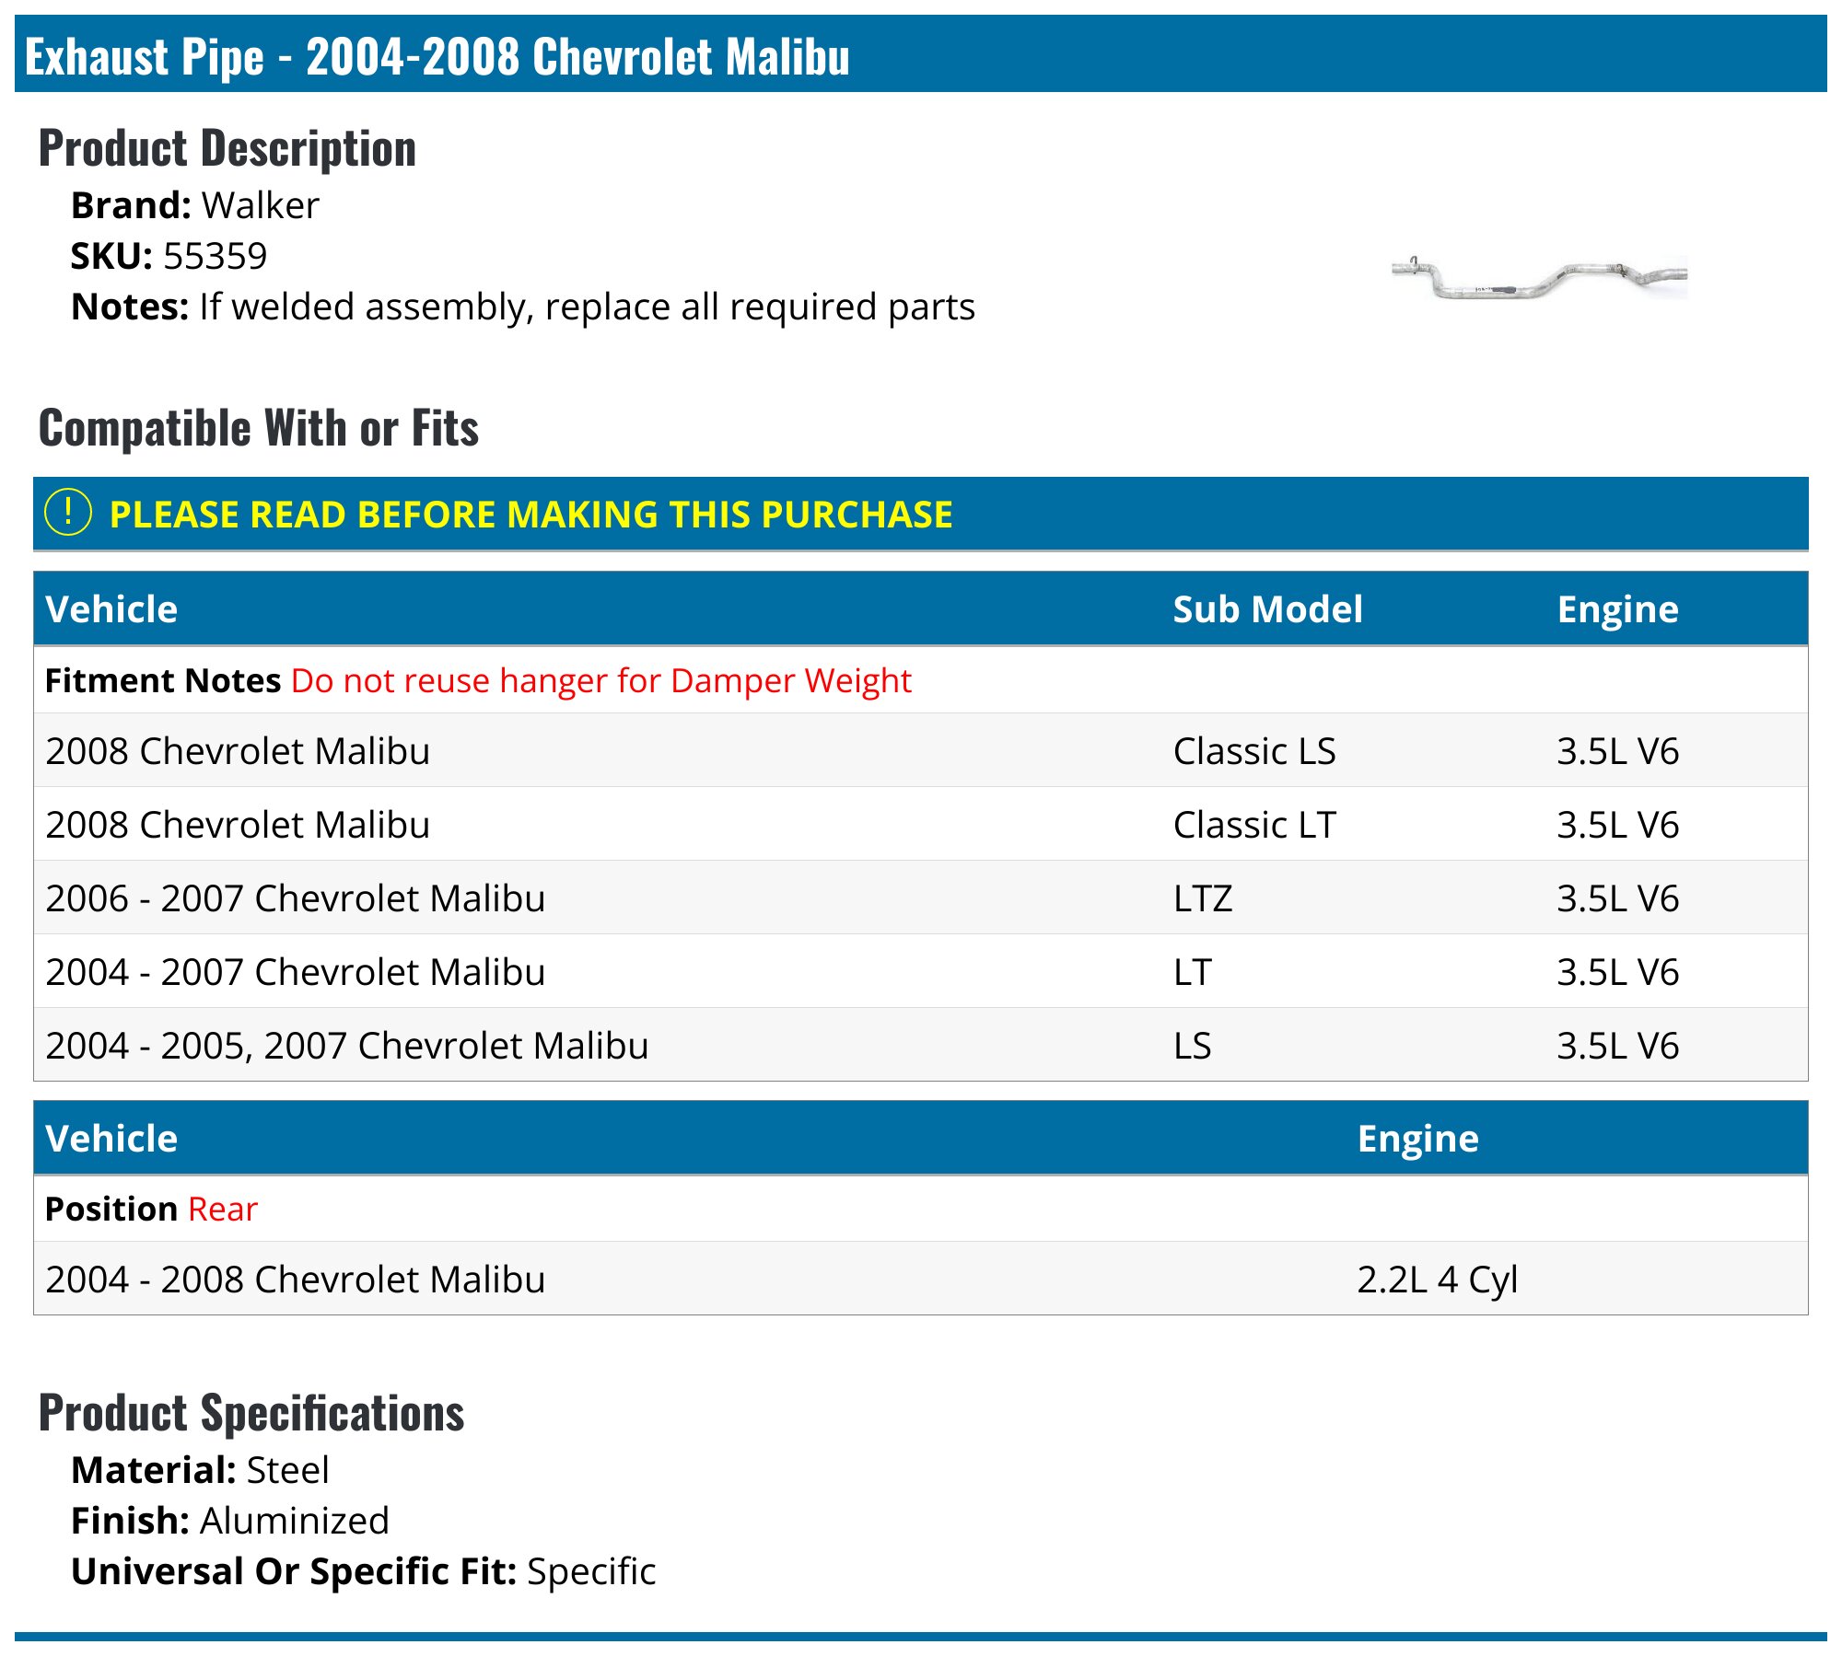
Task: Click the 2004 - 2005, 2007 Chevrolet Malibu row
Action: (921, 1045)
